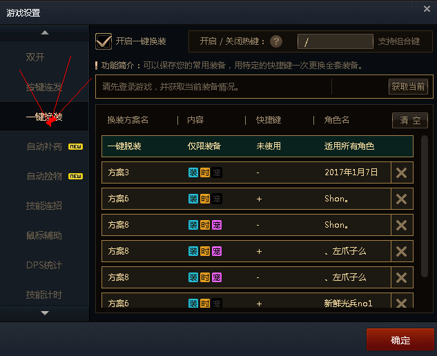
Task: Open the 双开 sidebar section
Action: [x=35, y=57]
